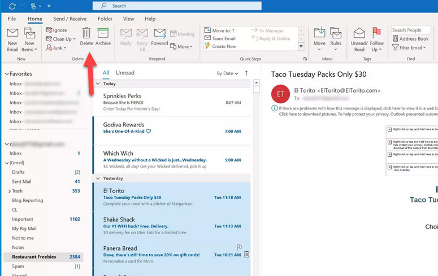
Task: Open the New Items dropdown
Action: coord(29,40)
